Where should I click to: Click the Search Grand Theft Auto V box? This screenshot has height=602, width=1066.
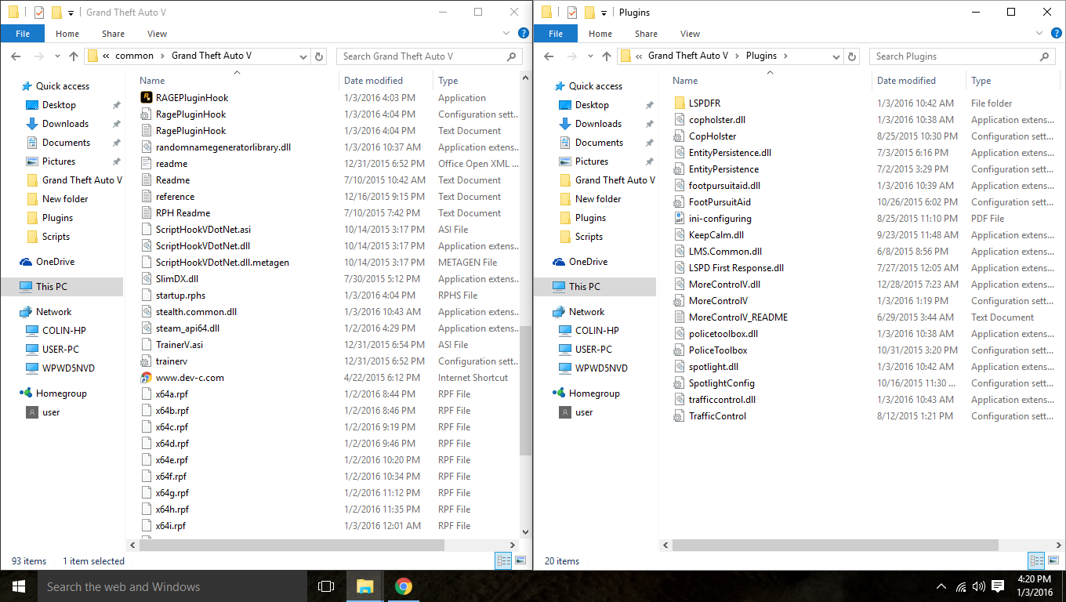[x=430, y=56]
